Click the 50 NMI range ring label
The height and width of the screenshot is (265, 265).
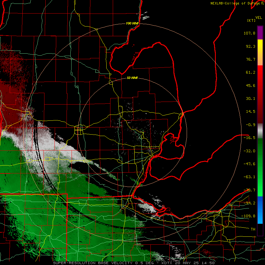tap(132, 78)
